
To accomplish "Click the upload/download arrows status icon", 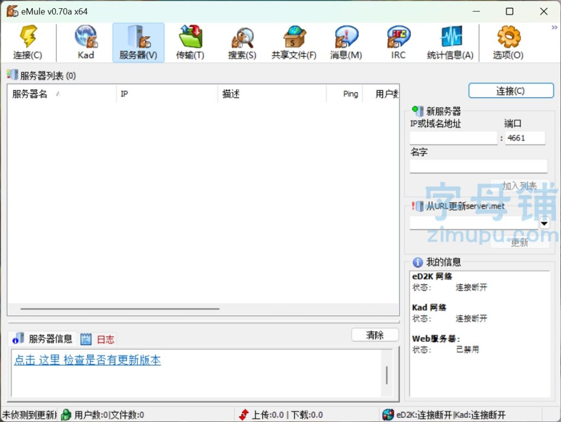I will [244, 415].
